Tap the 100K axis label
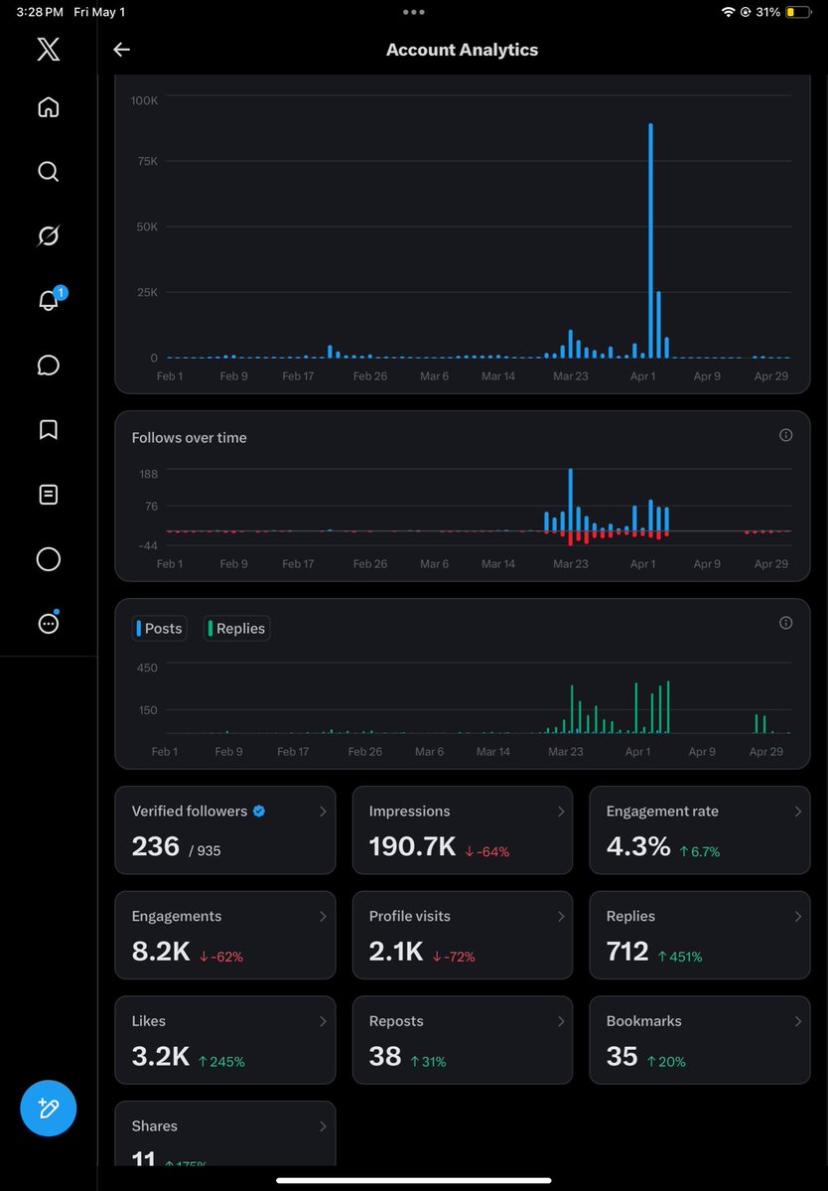The image size is (828, 1191). pos(144,100)
